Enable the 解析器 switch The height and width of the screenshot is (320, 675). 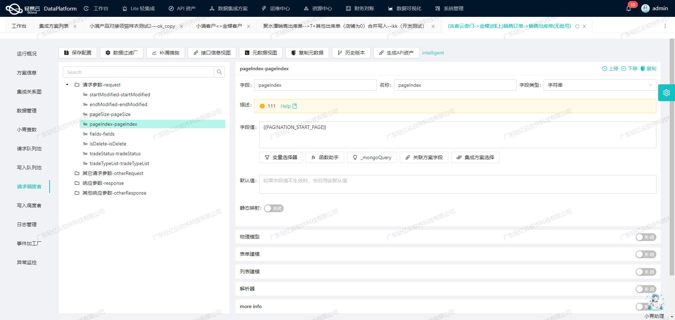(646, 289)
